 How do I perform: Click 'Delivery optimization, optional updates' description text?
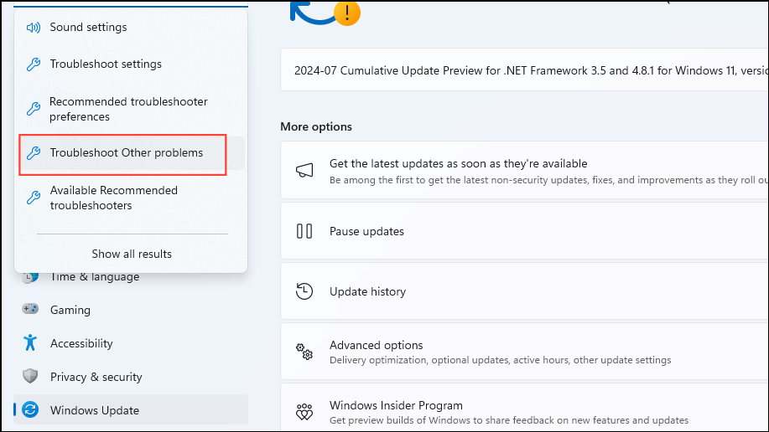501,360
